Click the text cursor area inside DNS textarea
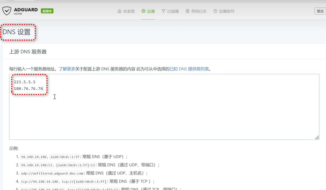 coord(55,97)
